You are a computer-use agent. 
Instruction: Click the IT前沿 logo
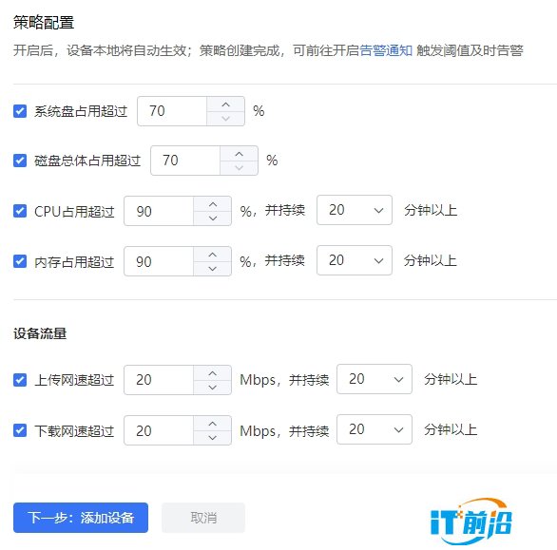471,522
